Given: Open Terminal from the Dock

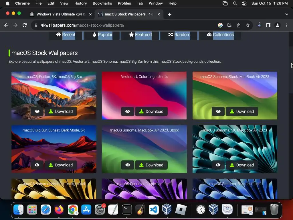Looking at the screenshot, I should coord(127,209).
